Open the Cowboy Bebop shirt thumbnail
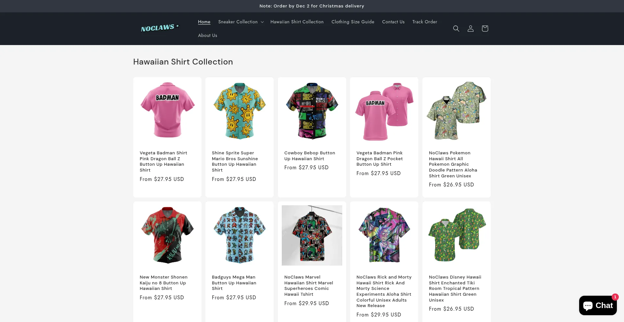This screenshot has height=322, width=624. 312,111
